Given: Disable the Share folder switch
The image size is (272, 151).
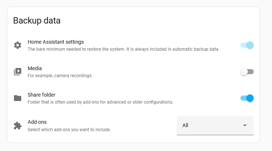Looking at the screenshot, I should 247,98.
